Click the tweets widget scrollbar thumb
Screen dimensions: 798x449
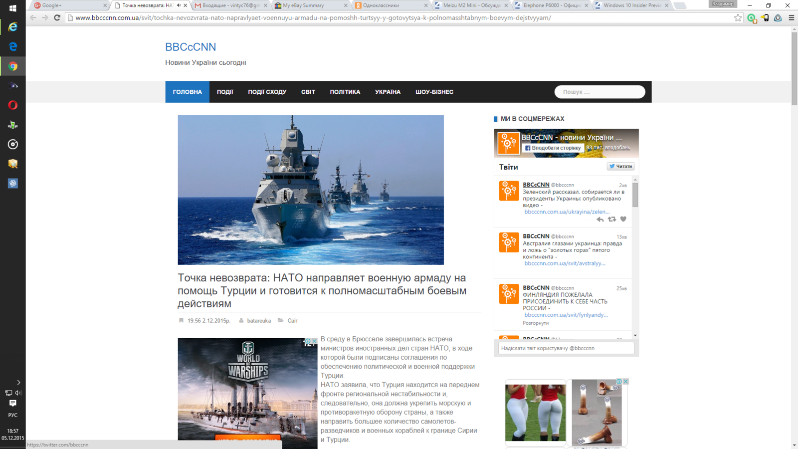[635, 195]
